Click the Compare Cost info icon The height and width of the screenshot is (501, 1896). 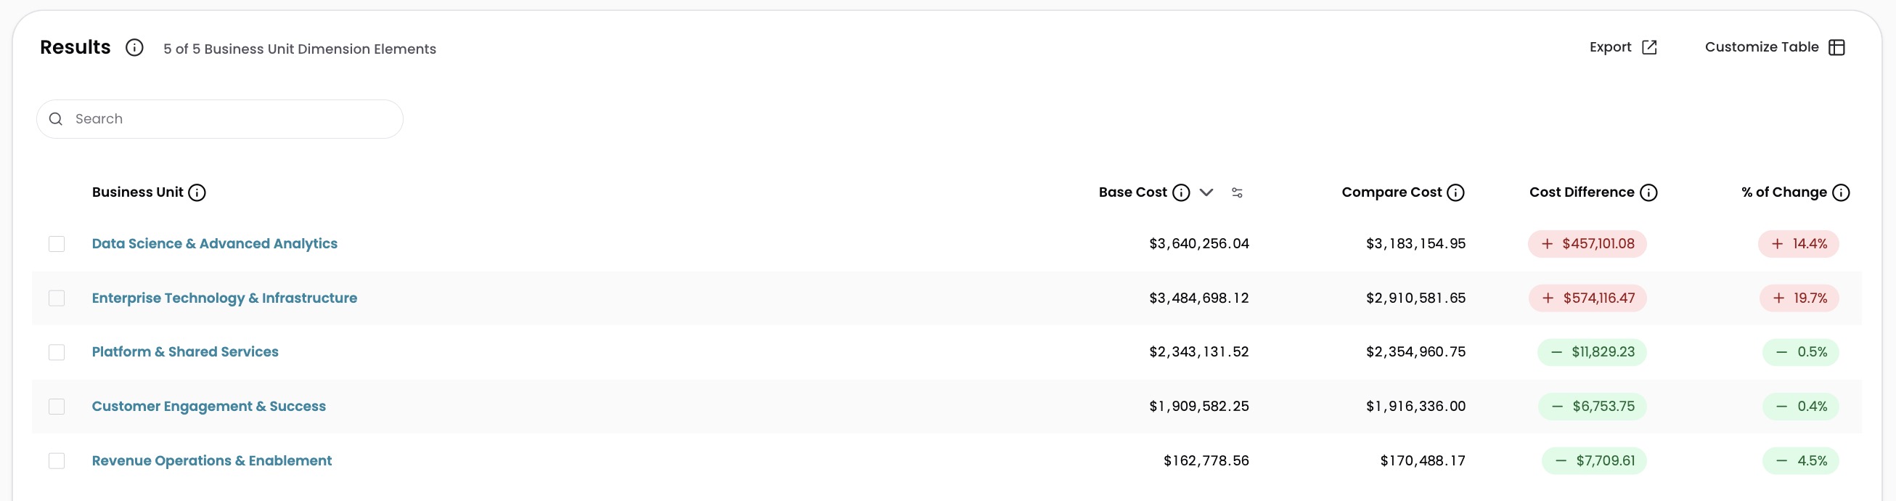[1455, 192]
